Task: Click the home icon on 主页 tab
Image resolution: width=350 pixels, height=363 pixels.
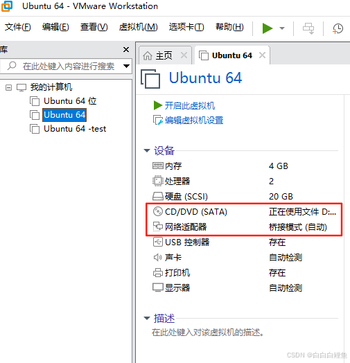Action: click(148, 55)
